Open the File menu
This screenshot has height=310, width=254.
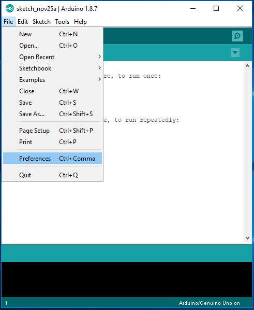[8, 22]
